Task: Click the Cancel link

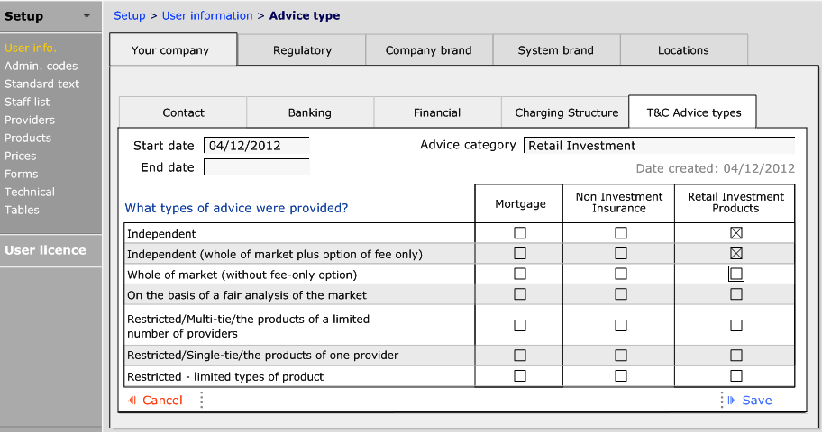Action: click(161, 400)
